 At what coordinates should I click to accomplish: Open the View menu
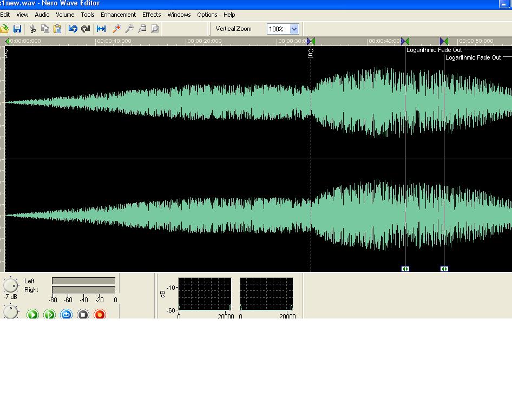[x=22, y=15]
